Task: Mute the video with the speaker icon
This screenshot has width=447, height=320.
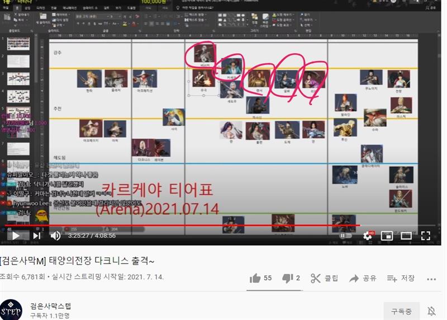Action: (x=55, y=236)
